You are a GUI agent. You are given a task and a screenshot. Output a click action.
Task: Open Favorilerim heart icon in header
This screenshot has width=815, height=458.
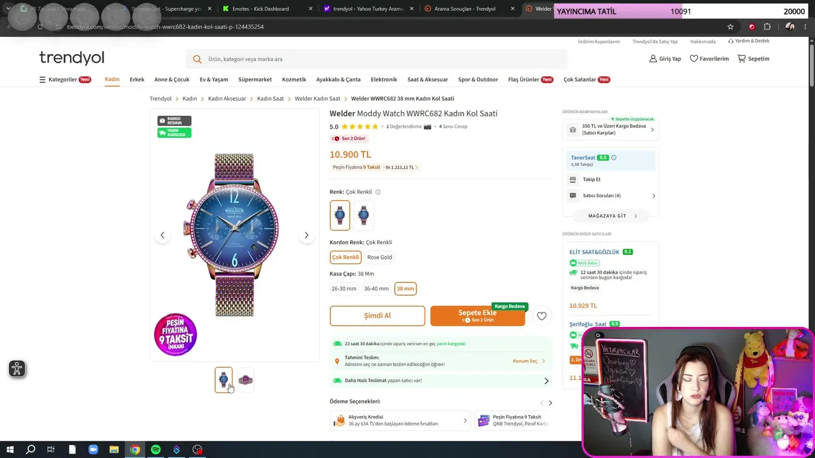[694, 59]
